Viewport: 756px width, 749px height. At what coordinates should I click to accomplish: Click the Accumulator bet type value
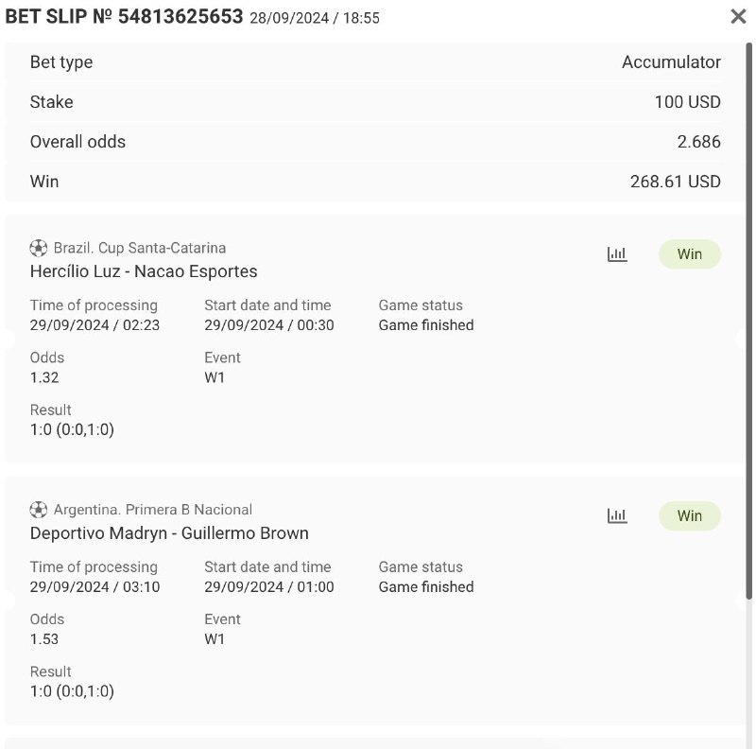(671, 62)
